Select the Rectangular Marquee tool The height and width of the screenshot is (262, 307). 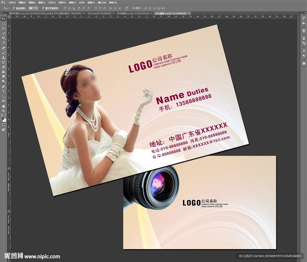click(x=4, y=23)
